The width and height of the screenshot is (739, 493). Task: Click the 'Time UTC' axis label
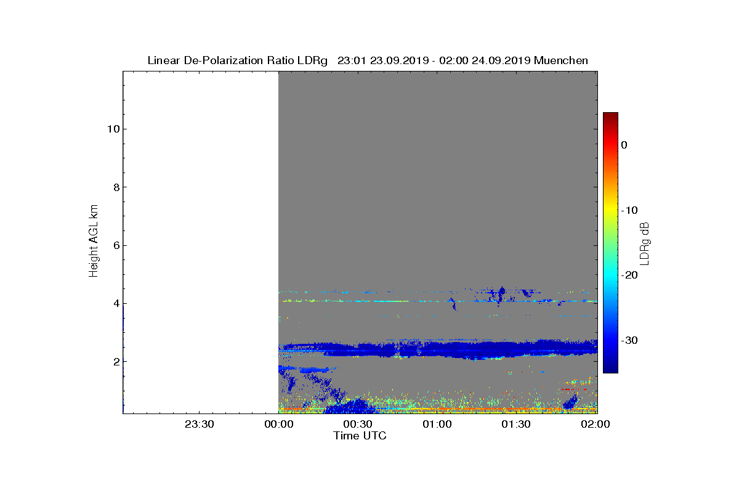pos(360,436)
